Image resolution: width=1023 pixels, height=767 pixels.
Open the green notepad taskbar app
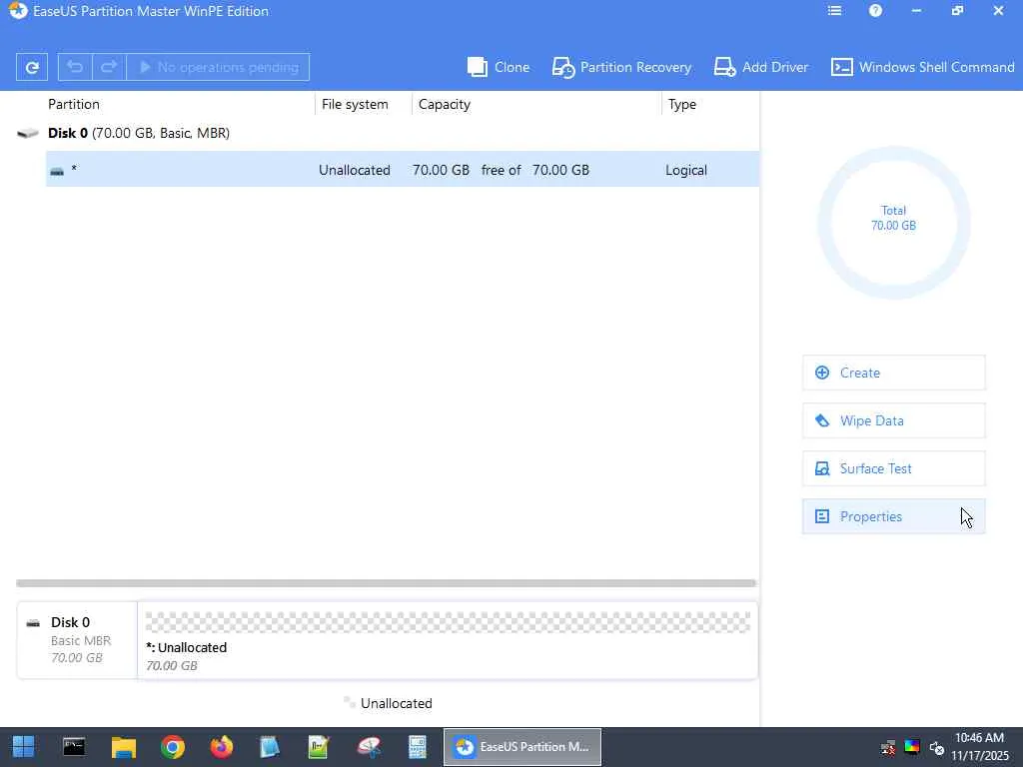(319, 747)
